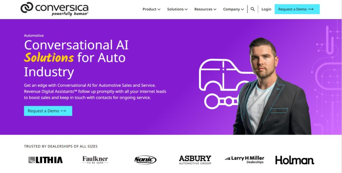This screenshot has height=173, width=342.
Task: Expand the Company dropdown chevron
Action: click(242, 9)
